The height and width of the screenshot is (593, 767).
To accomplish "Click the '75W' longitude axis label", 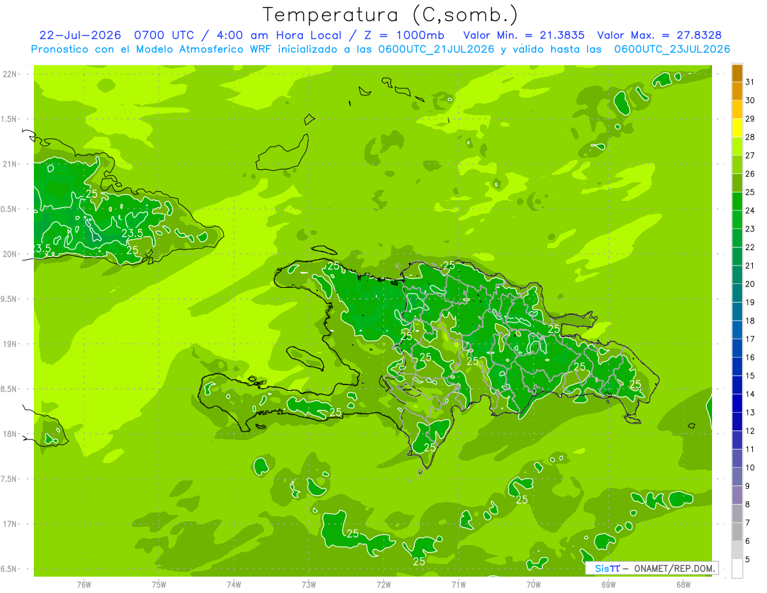I will (159, 584).
